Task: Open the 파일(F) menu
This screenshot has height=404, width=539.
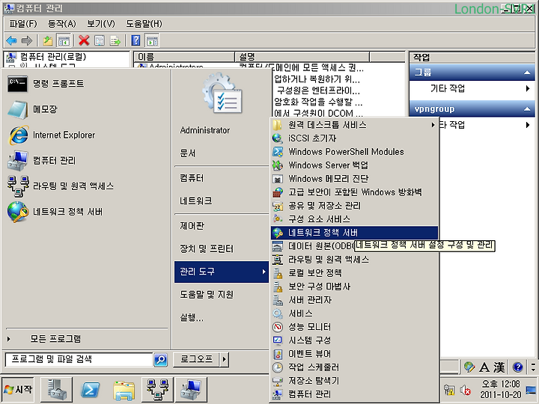Action: click(22, 24)
